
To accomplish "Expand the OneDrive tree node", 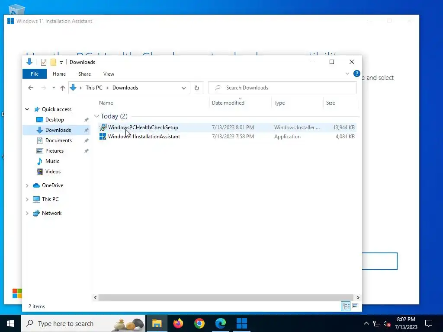I will 27,185.
